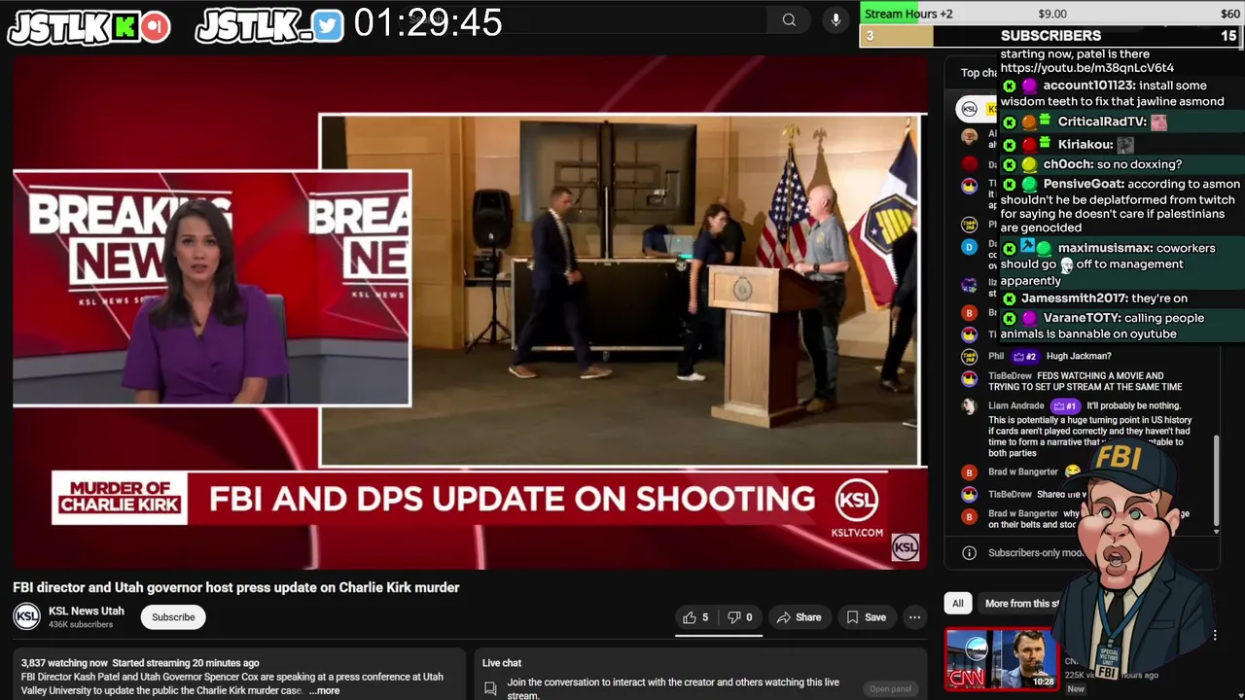Click the stream timer 01:29:45

tap(428, 23)
